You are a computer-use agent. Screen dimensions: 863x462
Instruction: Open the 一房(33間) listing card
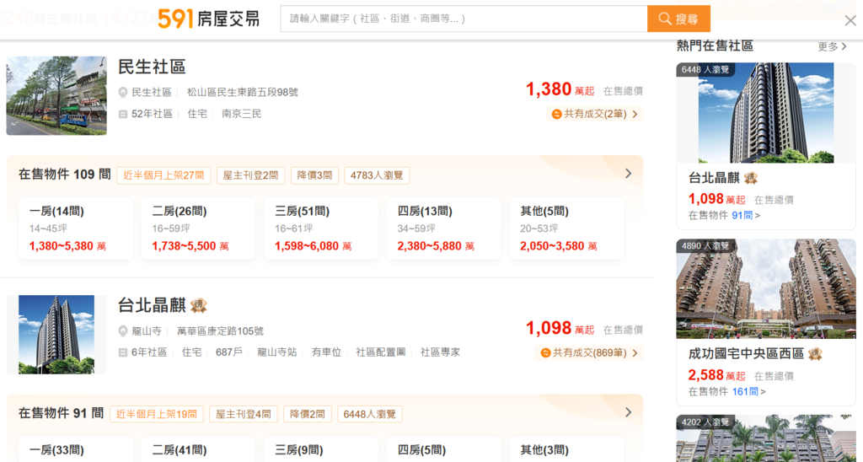[76, 449]
